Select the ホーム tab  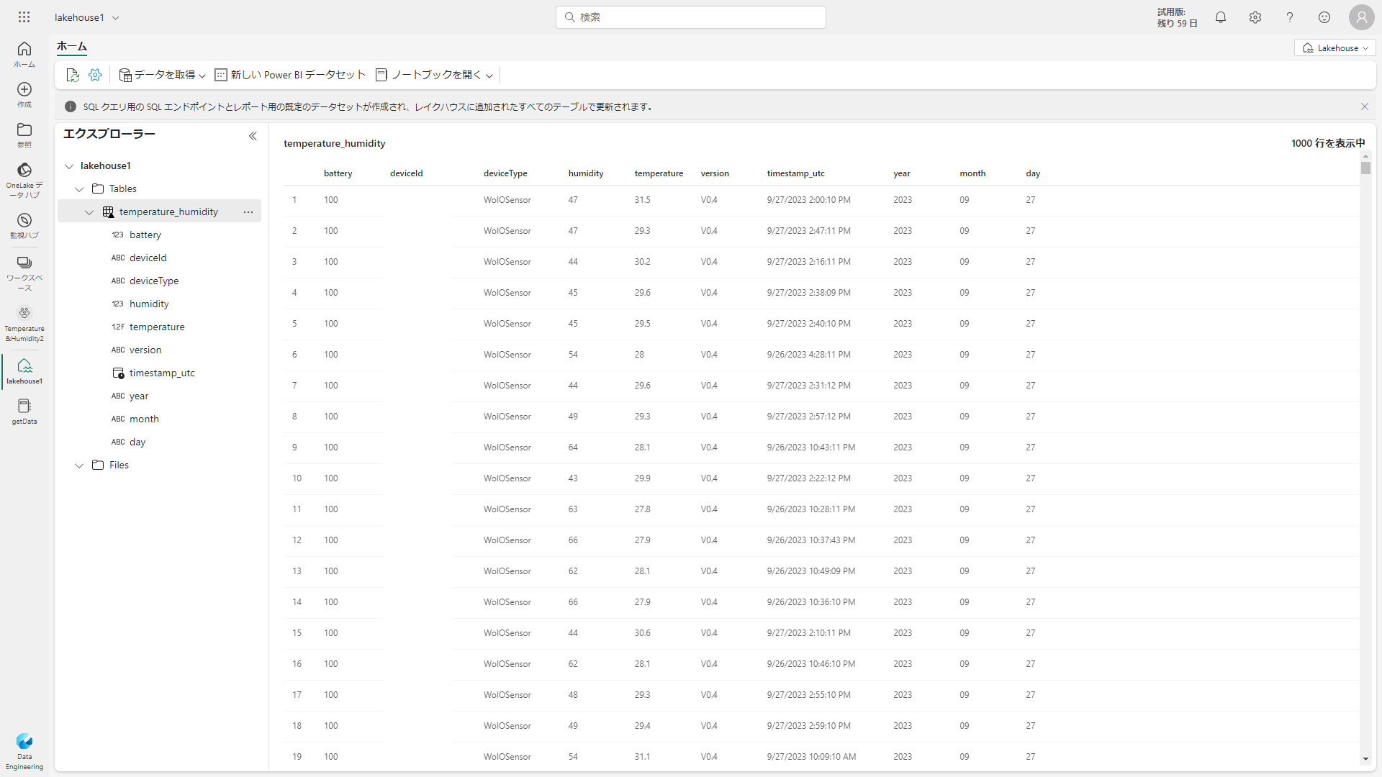pos(72,47)
